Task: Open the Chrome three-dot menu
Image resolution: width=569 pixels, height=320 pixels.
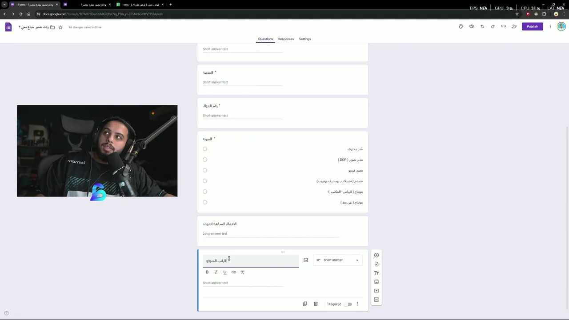Action: [564, 14]
